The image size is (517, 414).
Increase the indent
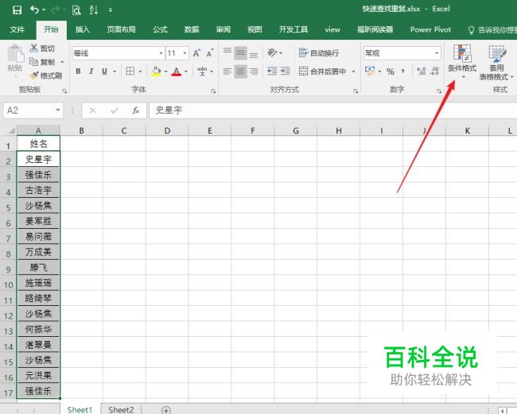click(x=286, y=72)
